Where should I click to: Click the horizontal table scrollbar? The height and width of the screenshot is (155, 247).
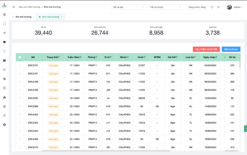[106, 151]
